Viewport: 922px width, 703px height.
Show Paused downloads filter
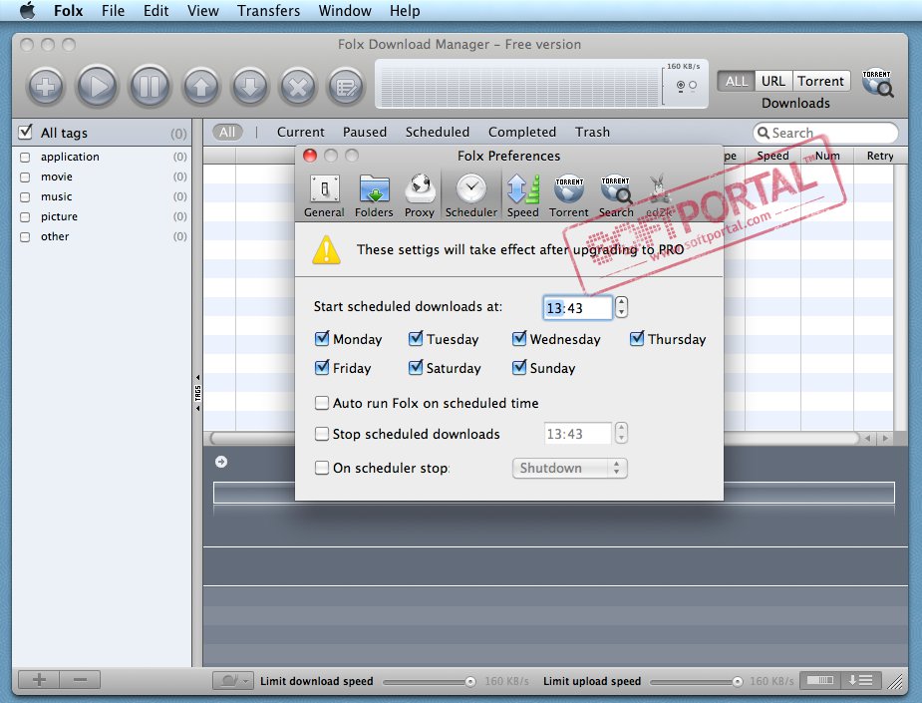[365, 132]
